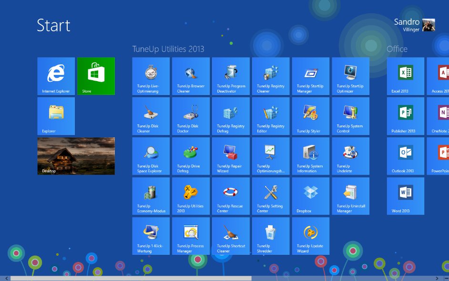Click the right arrow on the horizontal scrollbar
This screenshot has height=281, width=449.
437,278
